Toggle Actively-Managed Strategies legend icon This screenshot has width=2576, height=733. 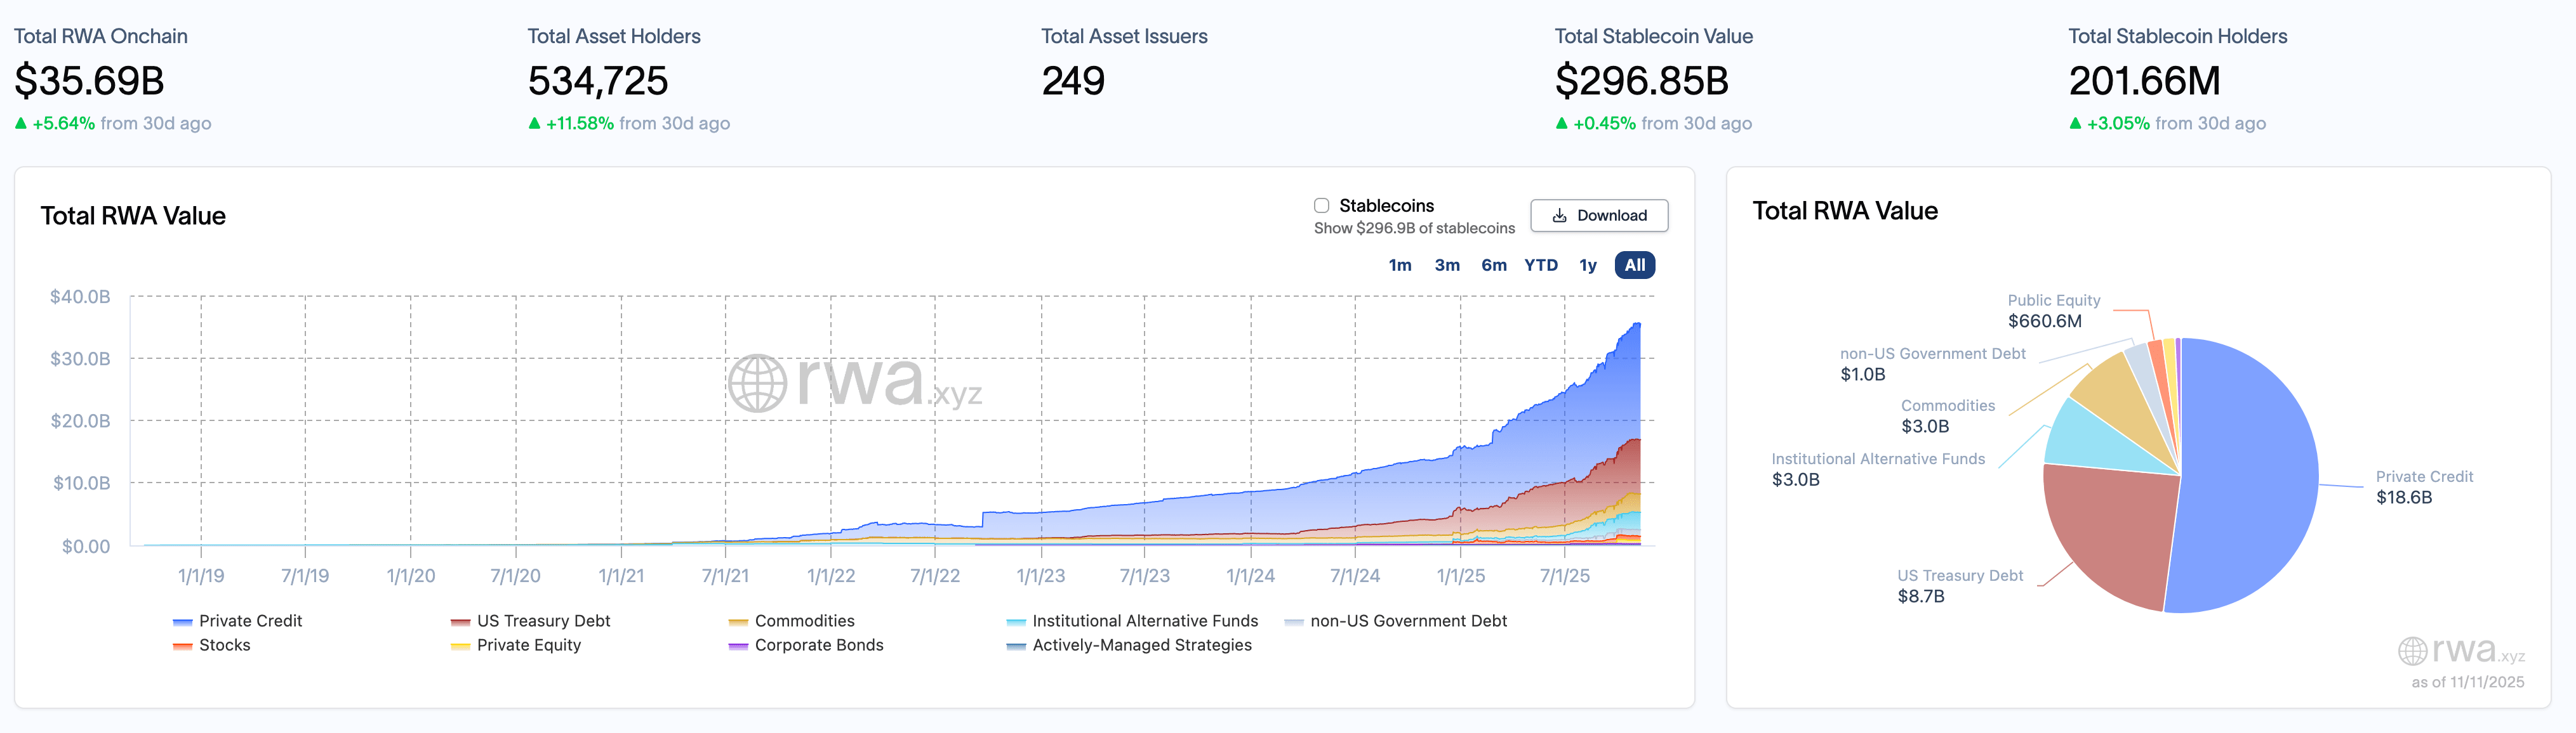(x=1016, y=646)
